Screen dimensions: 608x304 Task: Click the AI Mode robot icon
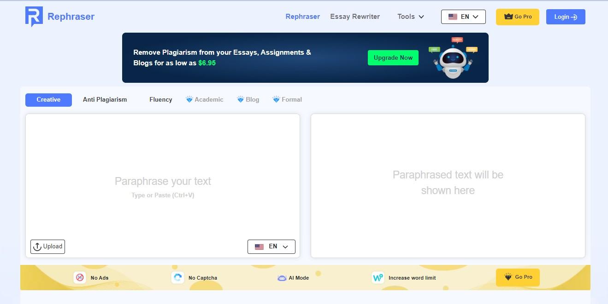click(x=282, y=278)
